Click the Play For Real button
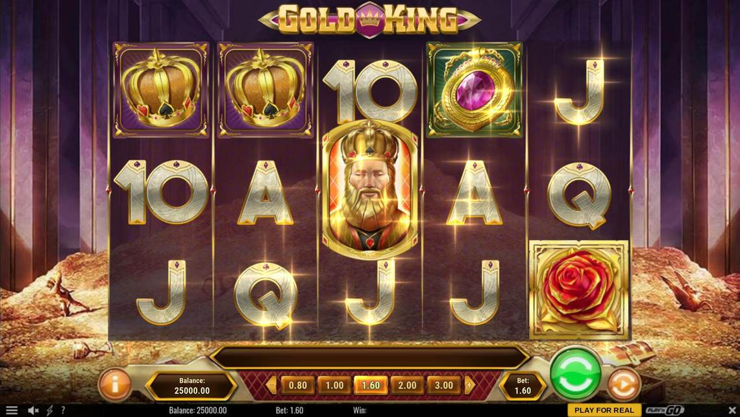Image resolution: width=740 pixels, height=417 pixels. tap(604, 411)
